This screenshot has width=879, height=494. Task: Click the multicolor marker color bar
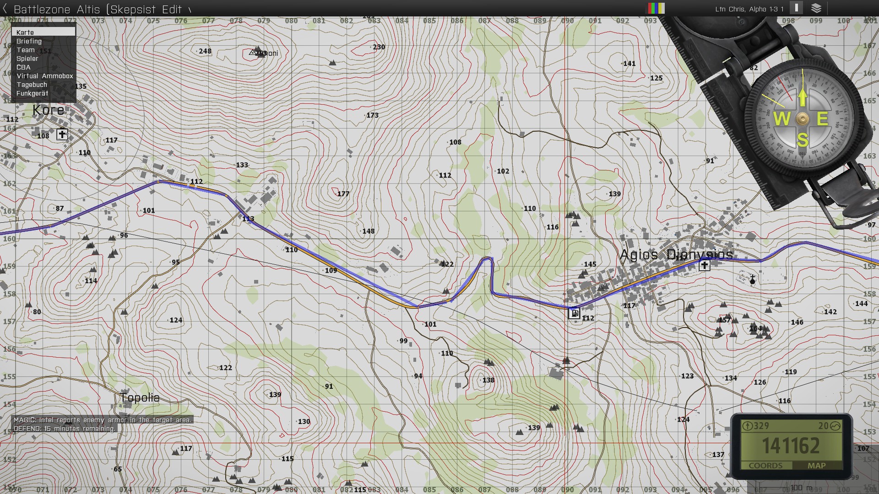point(656,9)
